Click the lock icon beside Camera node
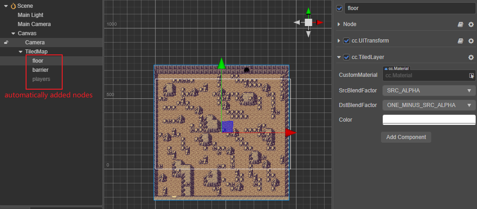The image size is (477, 209). click(6, 43)
